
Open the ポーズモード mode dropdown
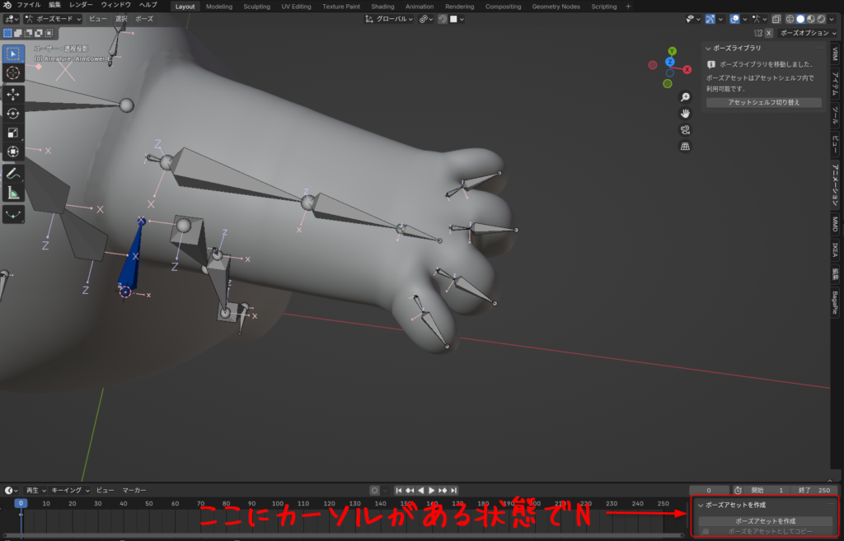(x=54, y=19)
